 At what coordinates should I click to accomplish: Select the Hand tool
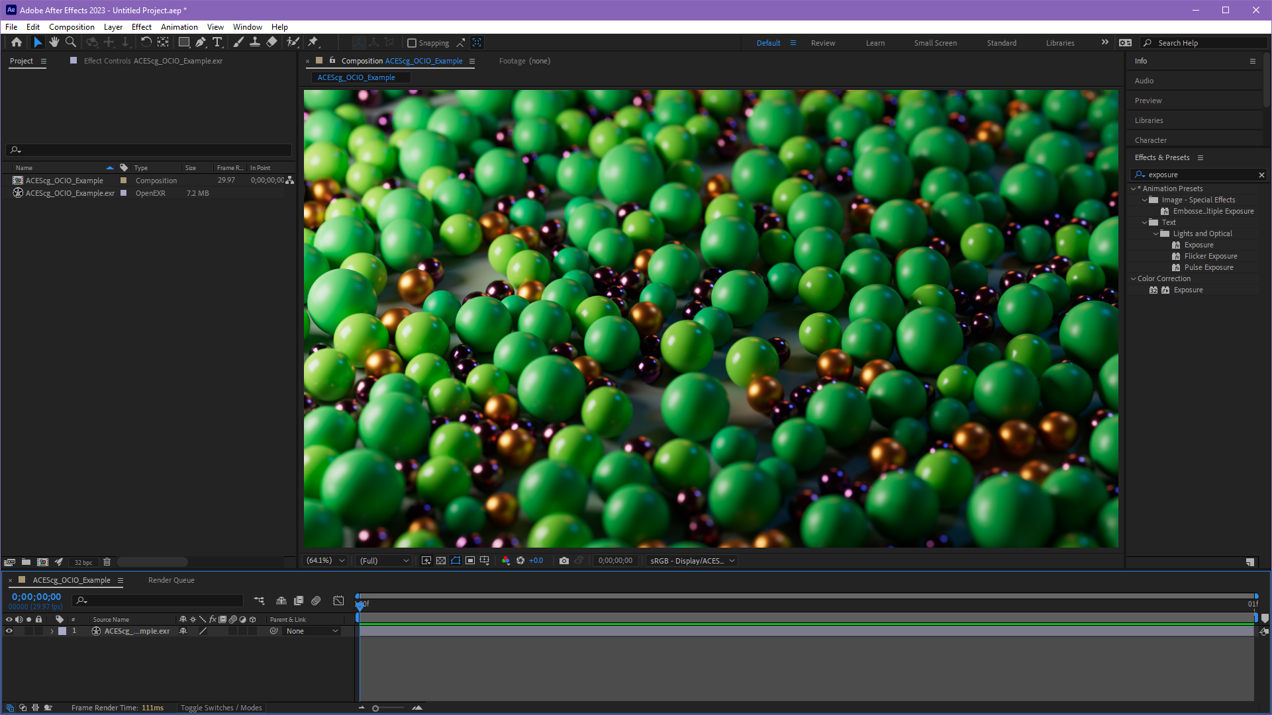click(54, 42)
